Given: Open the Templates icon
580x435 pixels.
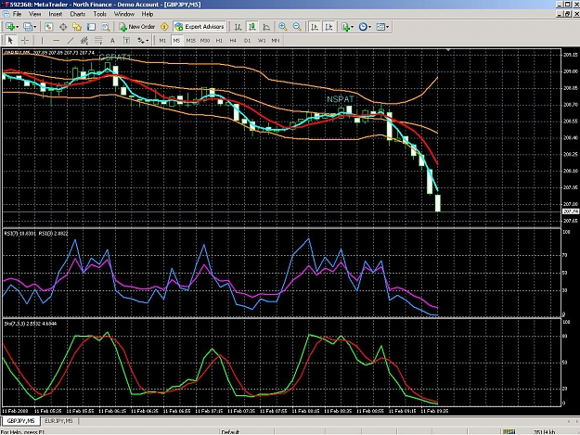Looking at the screenshot, I should (380, 27).
